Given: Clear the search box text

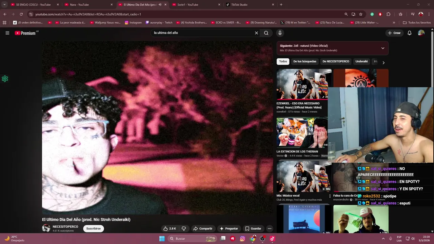Looking at the screenshot, I should point(256,33).
